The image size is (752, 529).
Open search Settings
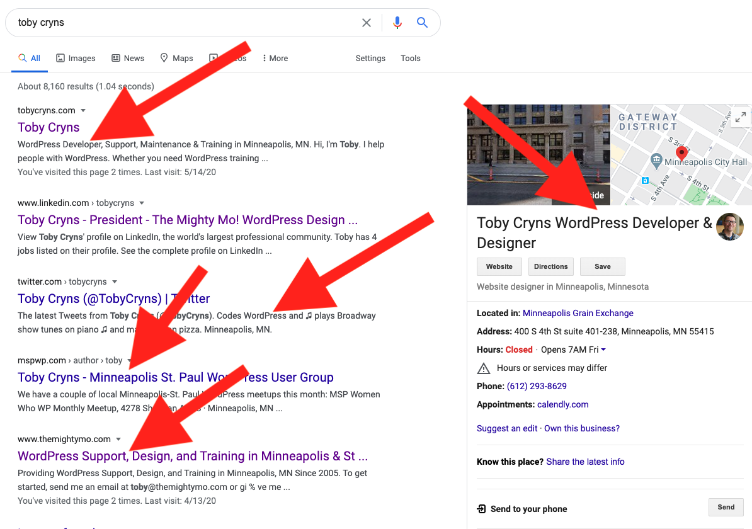[x=370, y=58]
